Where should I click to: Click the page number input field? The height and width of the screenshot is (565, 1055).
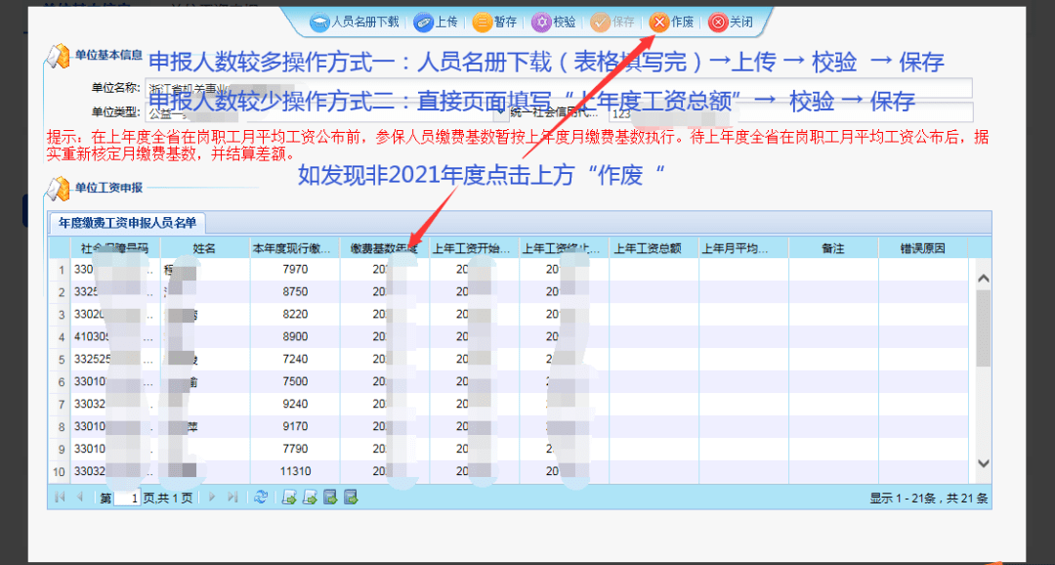127,499
